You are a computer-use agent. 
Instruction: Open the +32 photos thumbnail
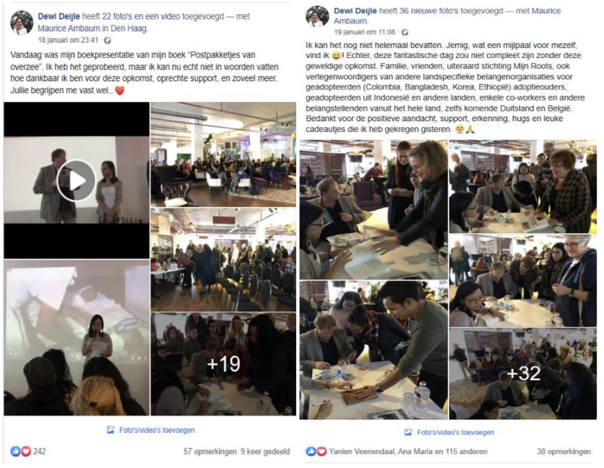[523, 373]
